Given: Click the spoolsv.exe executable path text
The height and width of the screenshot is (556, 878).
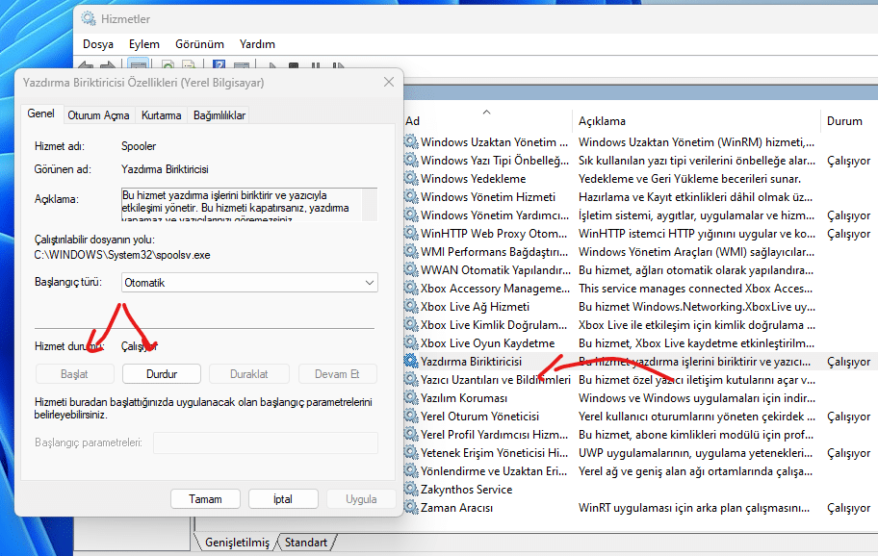Looking at the screenshot, I should pos(122,255).
